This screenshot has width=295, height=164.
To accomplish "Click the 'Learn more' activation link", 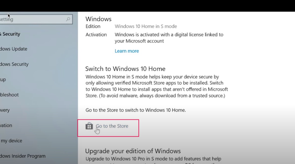I will [x=127, y=51].
